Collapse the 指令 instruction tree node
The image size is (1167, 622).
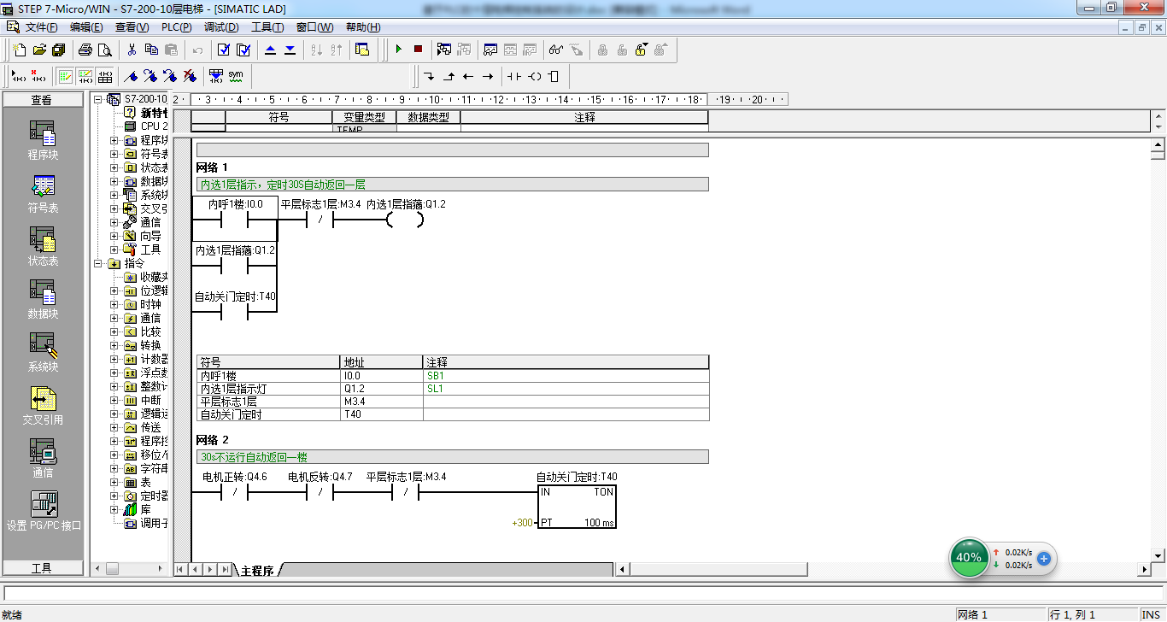tap(98, 263)
